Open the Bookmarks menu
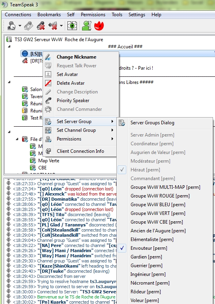Image resolution: width=215 pixels, height=304 pixels. (x=49, y=15)
